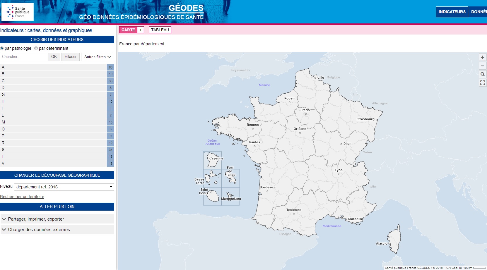Expand the 'B' indicator group
This screenshot has height=270, width=487.
57,74
